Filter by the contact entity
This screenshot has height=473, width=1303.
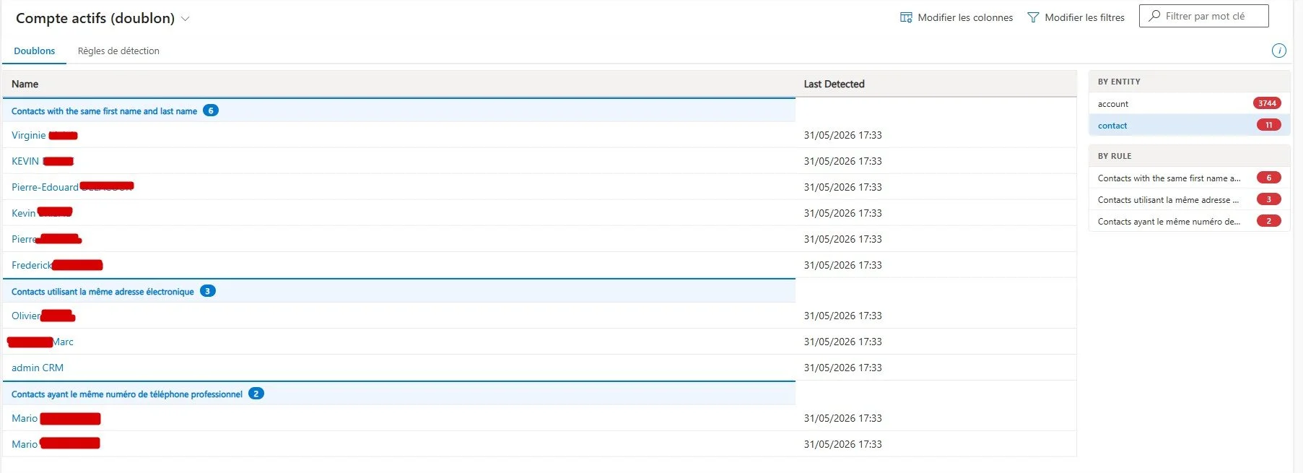click(x=1188, y=125)
